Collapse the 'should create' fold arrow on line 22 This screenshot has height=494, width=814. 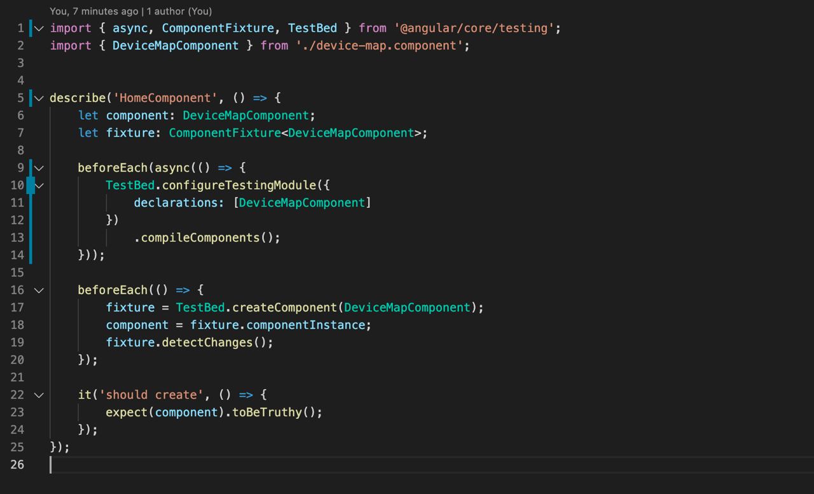(x=39, y=395)
